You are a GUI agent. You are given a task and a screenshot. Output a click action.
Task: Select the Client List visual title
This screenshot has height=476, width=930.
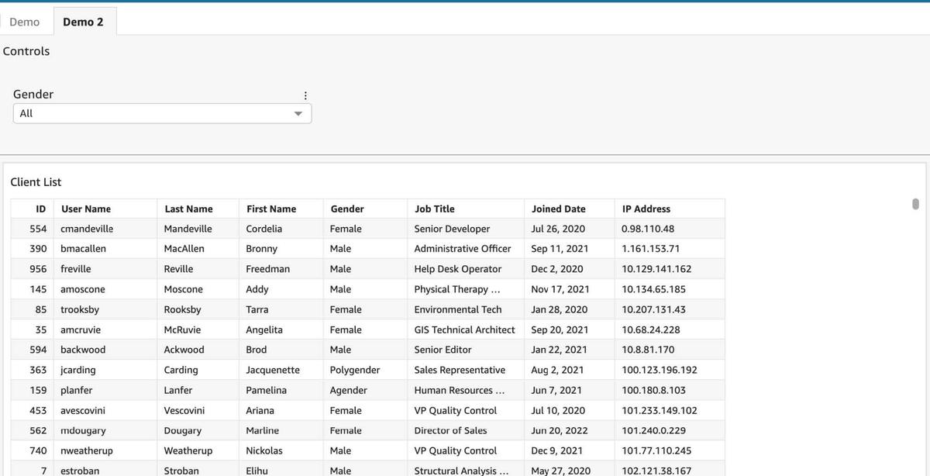click(x=36, y=182)
